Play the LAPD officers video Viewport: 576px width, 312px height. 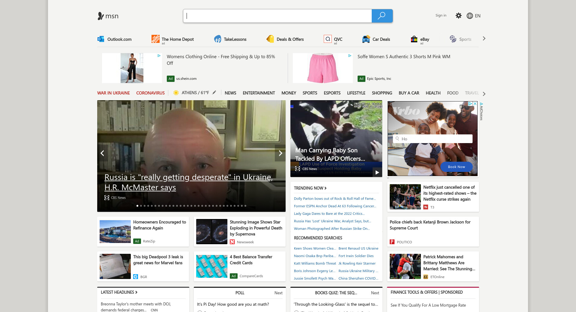(377, 172)
